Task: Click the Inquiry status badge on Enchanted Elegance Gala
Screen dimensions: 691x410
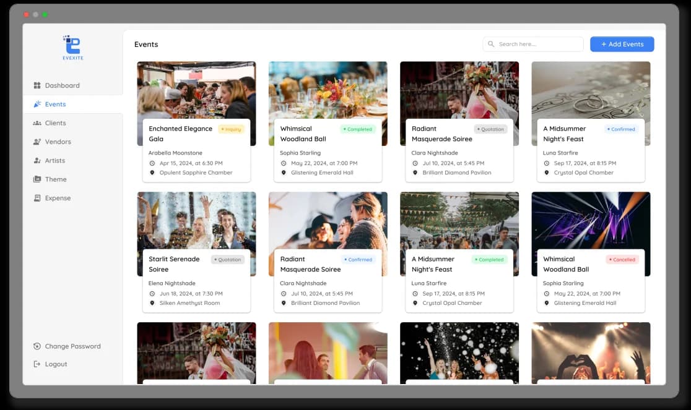Action: click(x=230, y=129)
